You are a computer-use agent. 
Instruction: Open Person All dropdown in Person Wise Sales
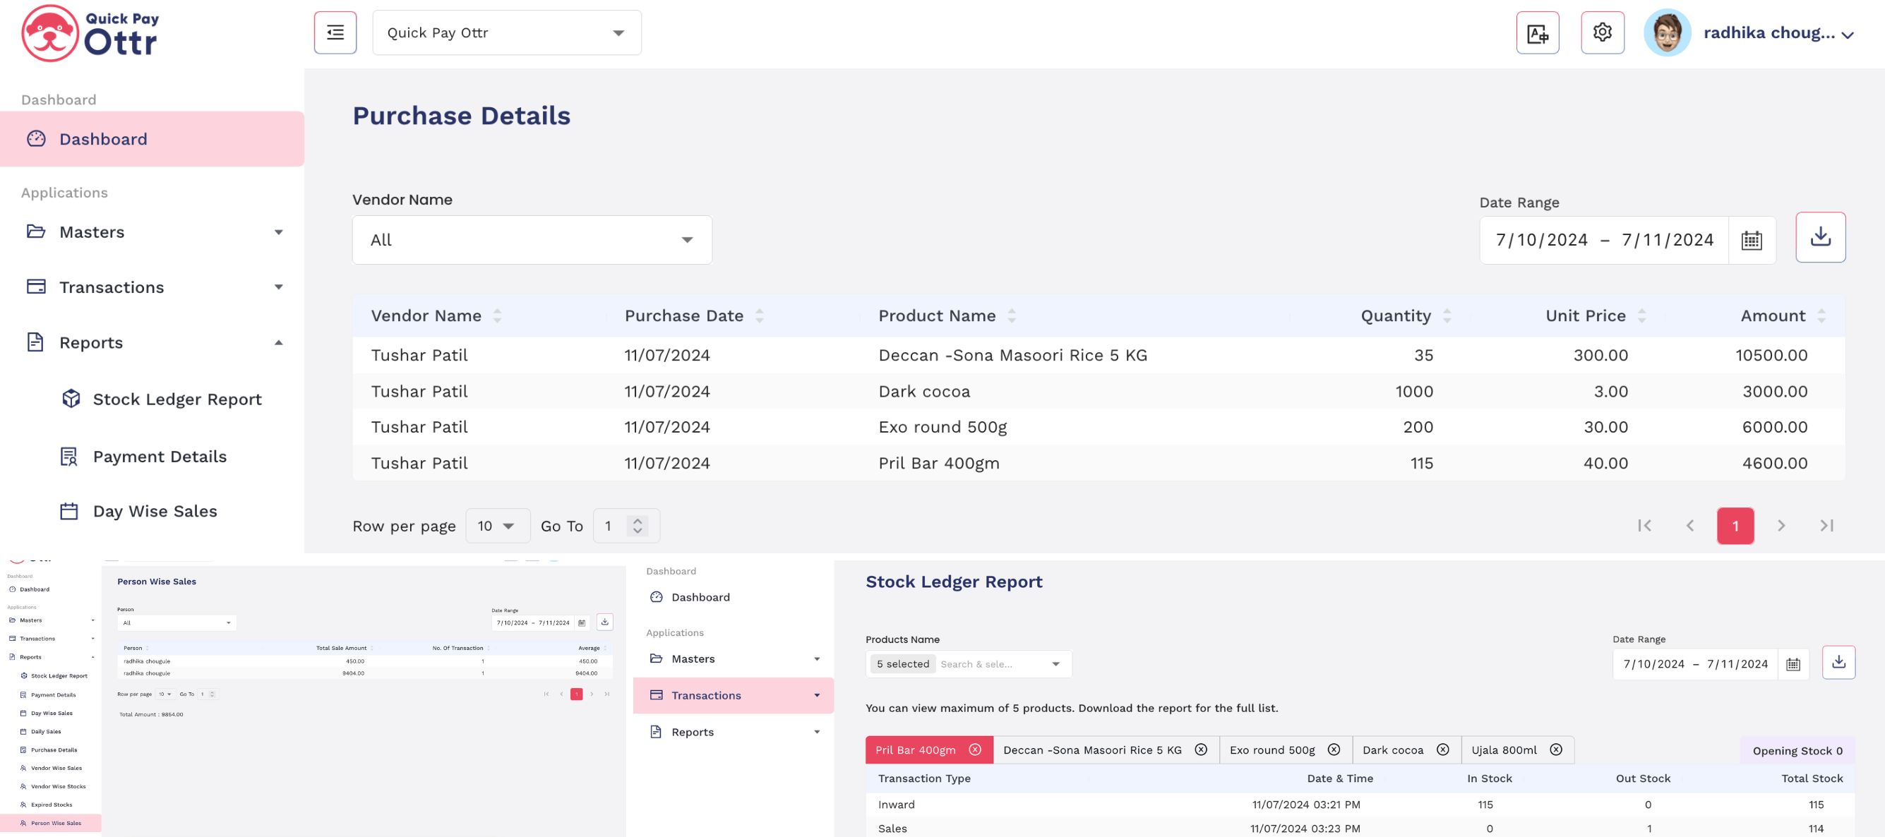coord(176,622)
